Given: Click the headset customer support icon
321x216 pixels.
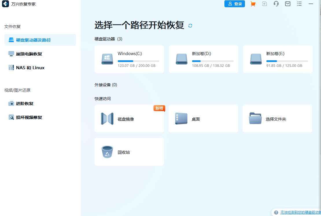Looking at the screenshot, I should (276, 4).
